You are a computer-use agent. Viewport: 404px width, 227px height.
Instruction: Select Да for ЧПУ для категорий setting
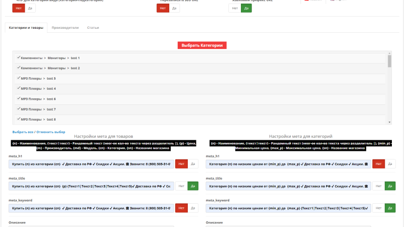pyautogui.click(x=30, y=8)
